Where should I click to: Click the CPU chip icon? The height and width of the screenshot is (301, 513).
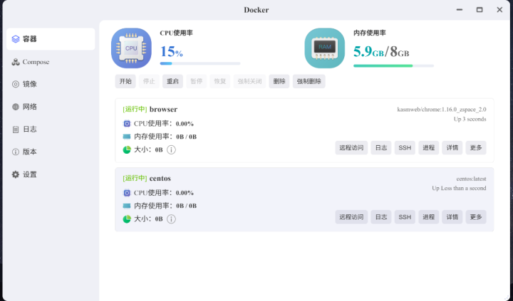tap(131, 48)
